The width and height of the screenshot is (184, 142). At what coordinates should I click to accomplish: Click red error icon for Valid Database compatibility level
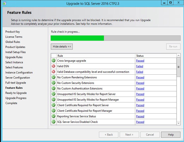click(54, 72)
